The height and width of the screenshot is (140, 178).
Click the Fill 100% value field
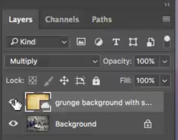click(x=147, y=81)
